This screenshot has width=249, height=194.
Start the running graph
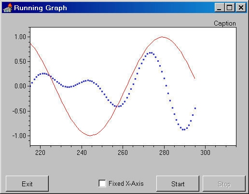(178, 184)
